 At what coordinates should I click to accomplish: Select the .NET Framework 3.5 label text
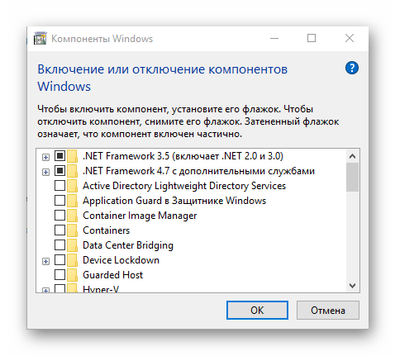pos(183,156)
